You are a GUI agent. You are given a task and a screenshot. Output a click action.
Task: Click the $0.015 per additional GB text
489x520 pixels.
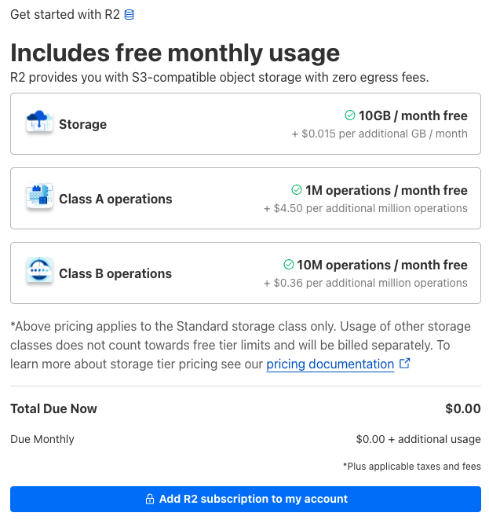coord(380,134)
